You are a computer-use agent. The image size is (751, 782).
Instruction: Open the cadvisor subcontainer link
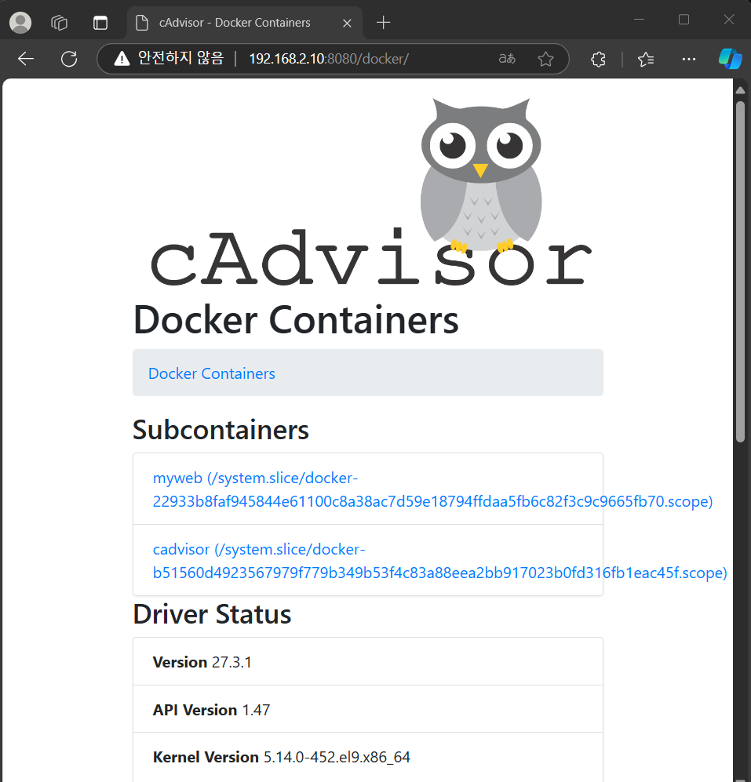click(439, 561)
